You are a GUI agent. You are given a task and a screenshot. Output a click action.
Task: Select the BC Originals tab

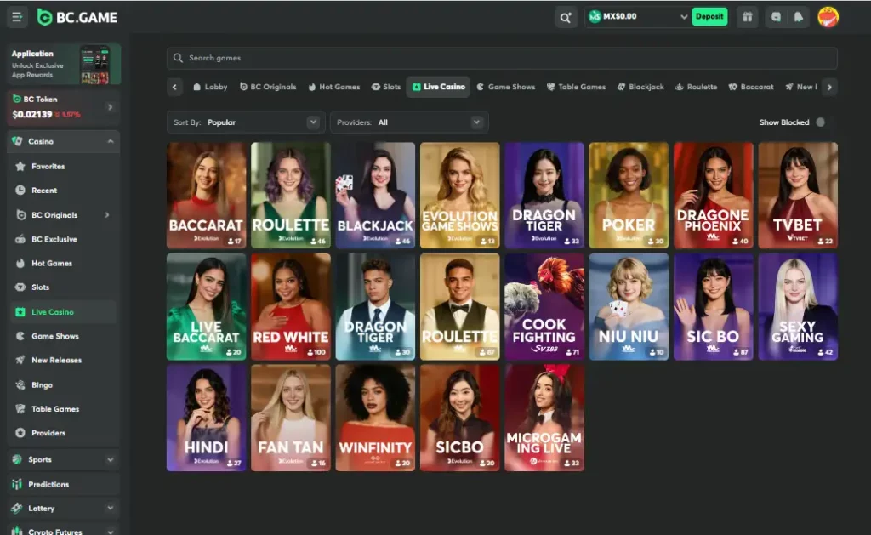coord(268,87)
